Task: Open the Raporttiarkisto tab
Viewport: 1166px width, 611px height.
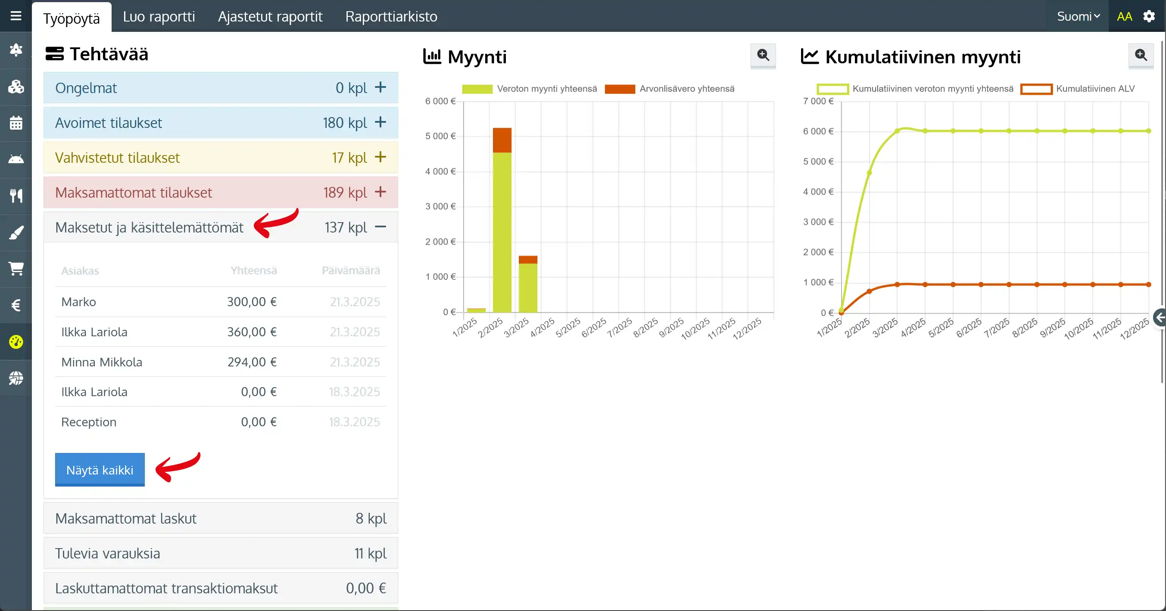Action: pyautogui.click(x=391, y=17)
